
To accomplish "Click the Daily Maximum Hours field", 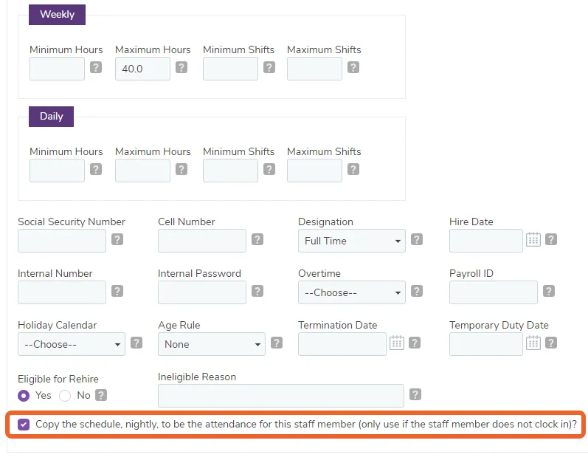I will pyautogui.click(x=142, y=171).
